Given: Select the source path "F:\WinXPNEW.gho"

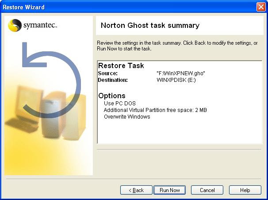Looking at the screenshot, I should tap(181, 73).
